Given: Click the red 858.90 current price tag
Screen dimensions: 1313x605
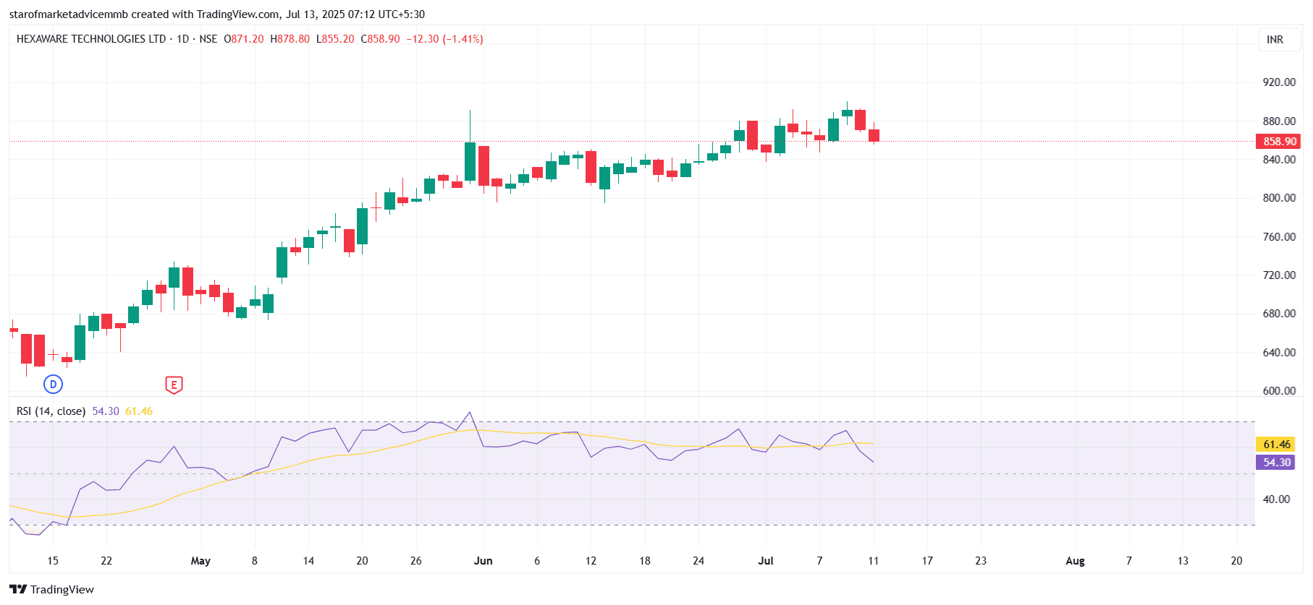Looking at the screenshot, I should coord(1279,142).
